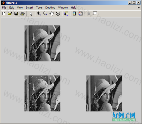Expand the Insert menu
This screenshot has height=124, width=142.
coord(29,8)
